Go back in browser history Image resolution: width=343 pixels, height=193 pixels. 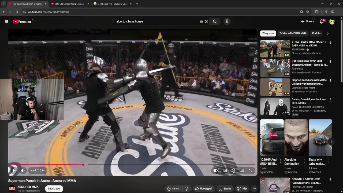[x=4, y=12]
